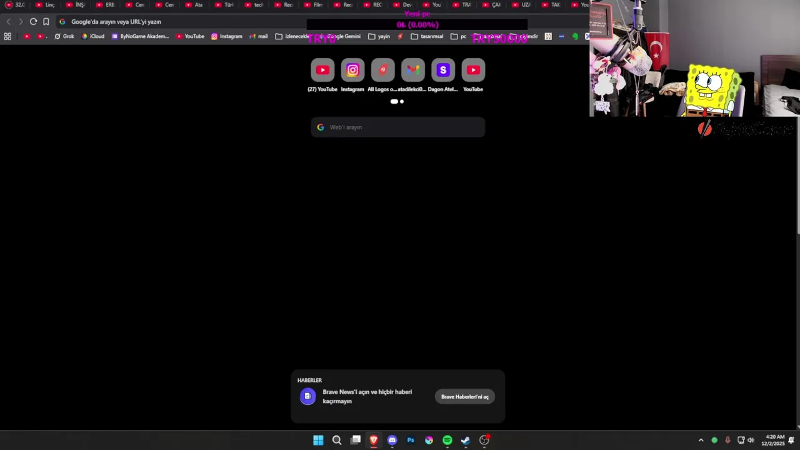This screenshot has height=450, width=800.
Task: Switch to the ÇAK YouTube tab
Action: point(491,5)
